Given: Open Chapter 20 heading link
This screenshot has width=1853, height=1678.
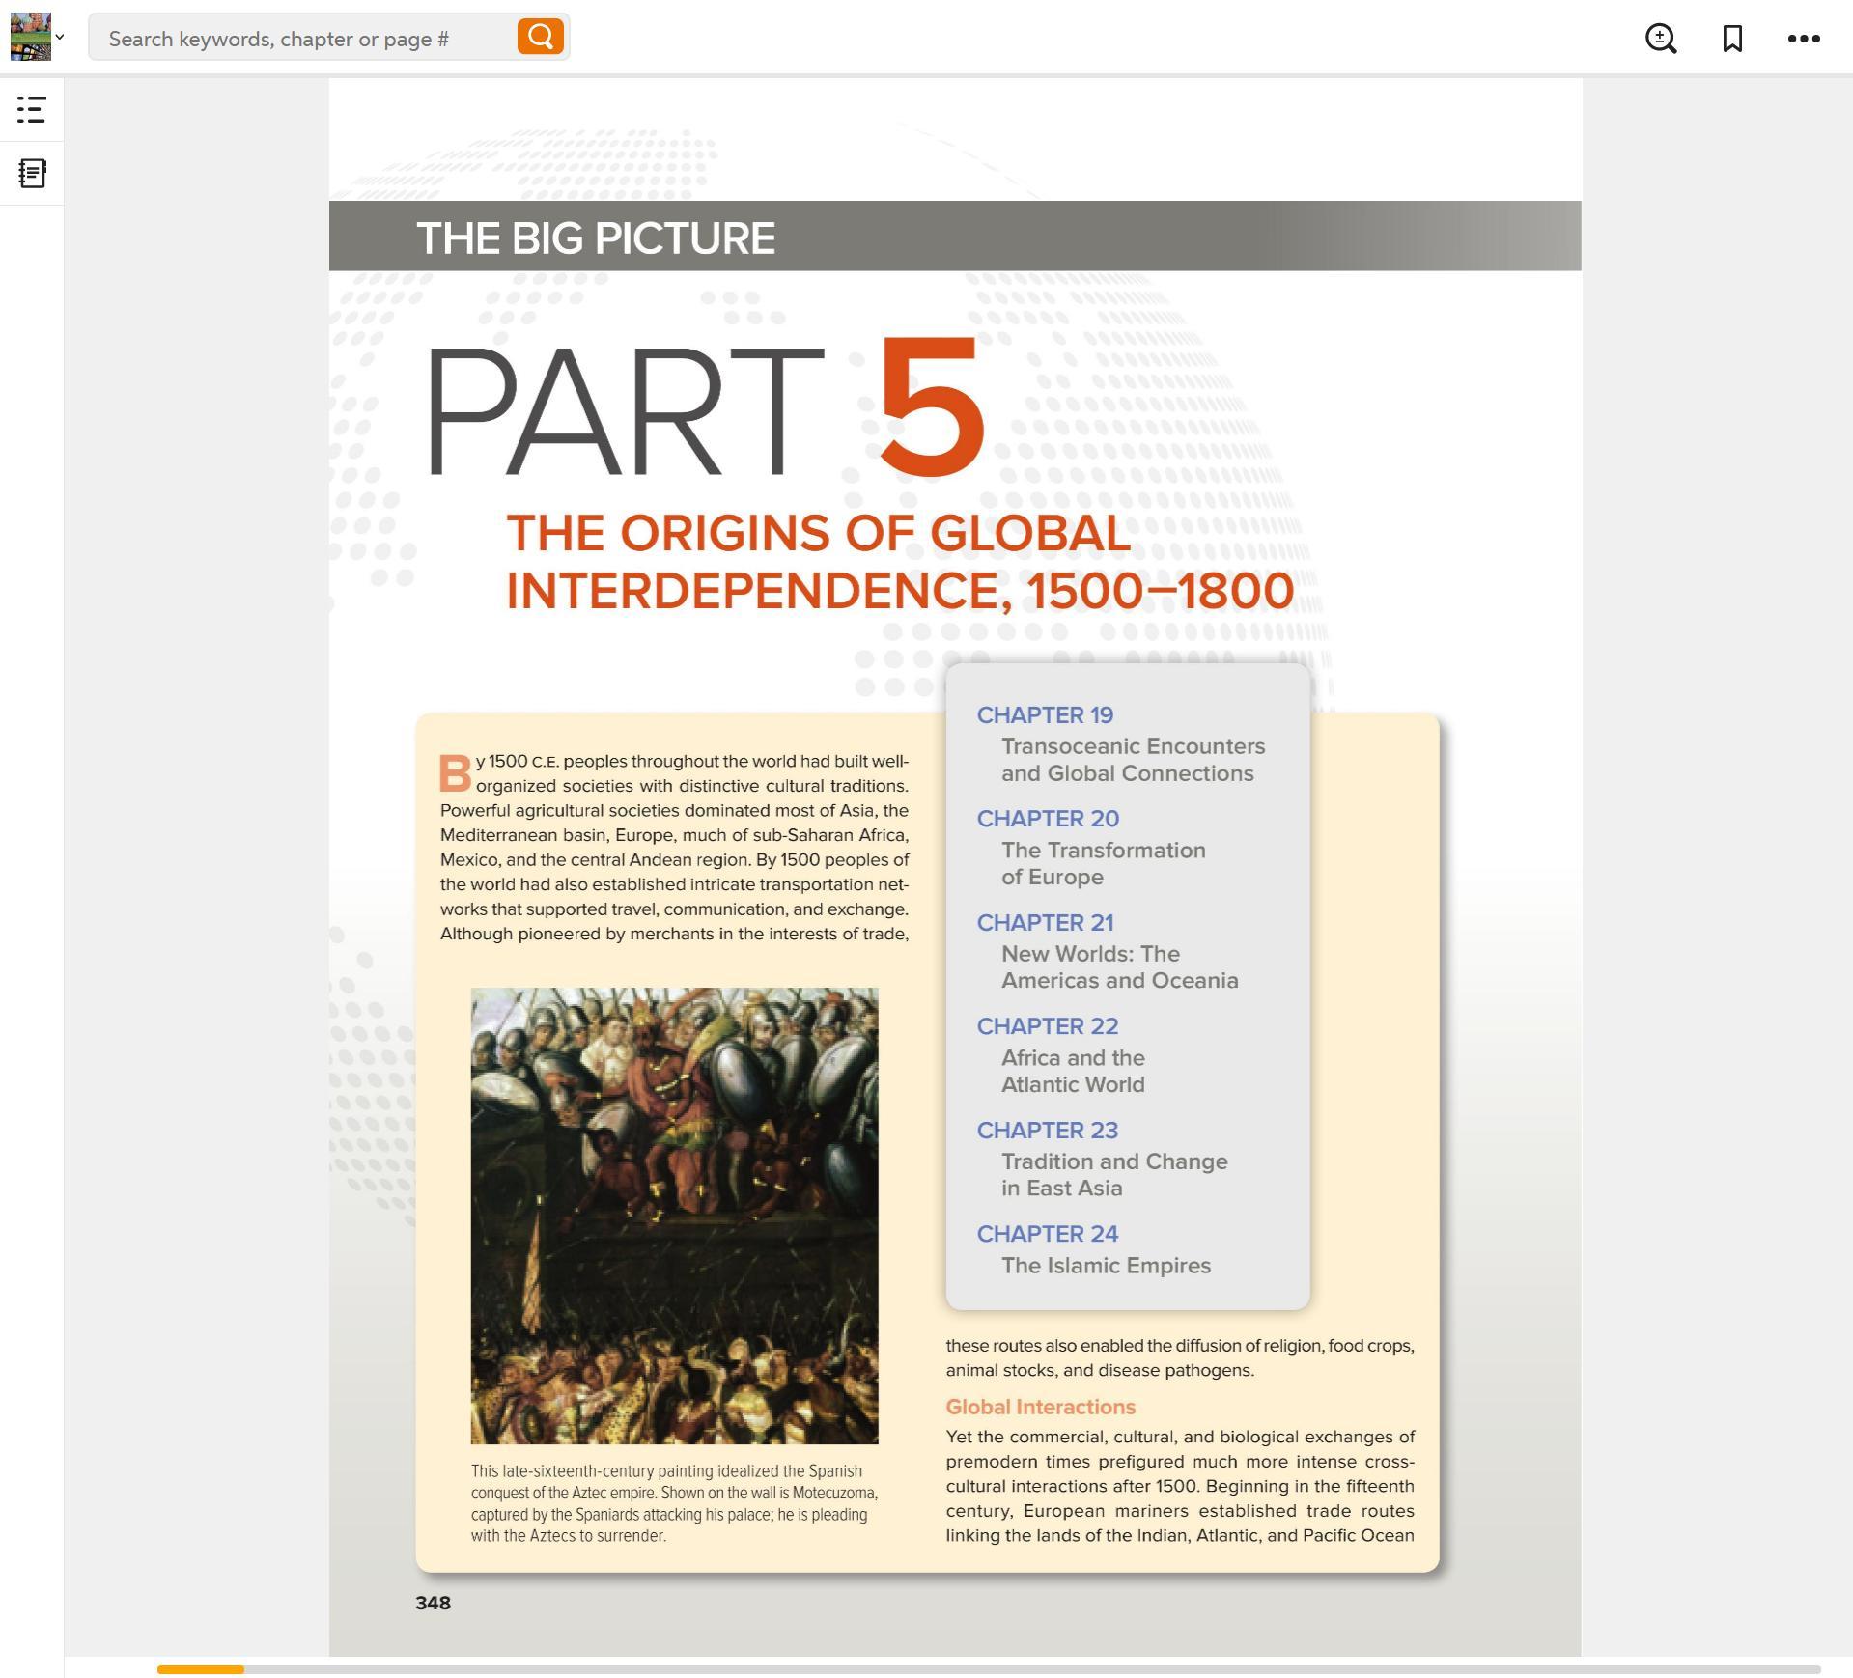Looking at the screenshot, I should [1048, 819].
